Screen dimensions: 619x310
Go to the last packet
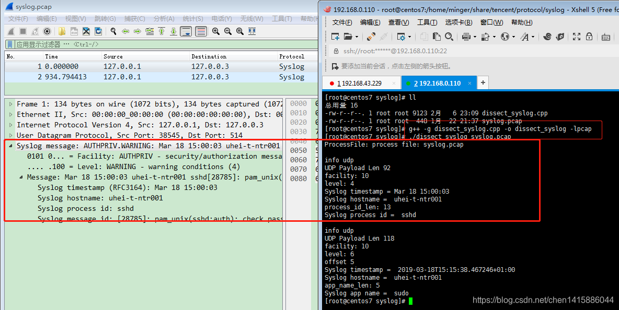click(x=174, y=31)
